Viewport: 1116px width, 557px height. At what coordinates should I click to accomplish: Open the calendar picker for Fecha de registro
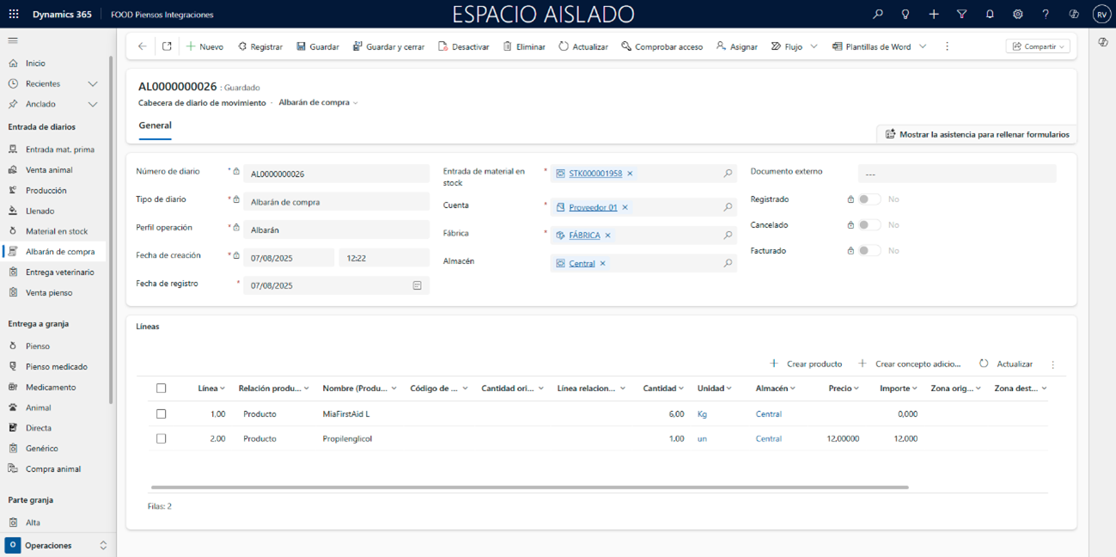tap(418, 285)
